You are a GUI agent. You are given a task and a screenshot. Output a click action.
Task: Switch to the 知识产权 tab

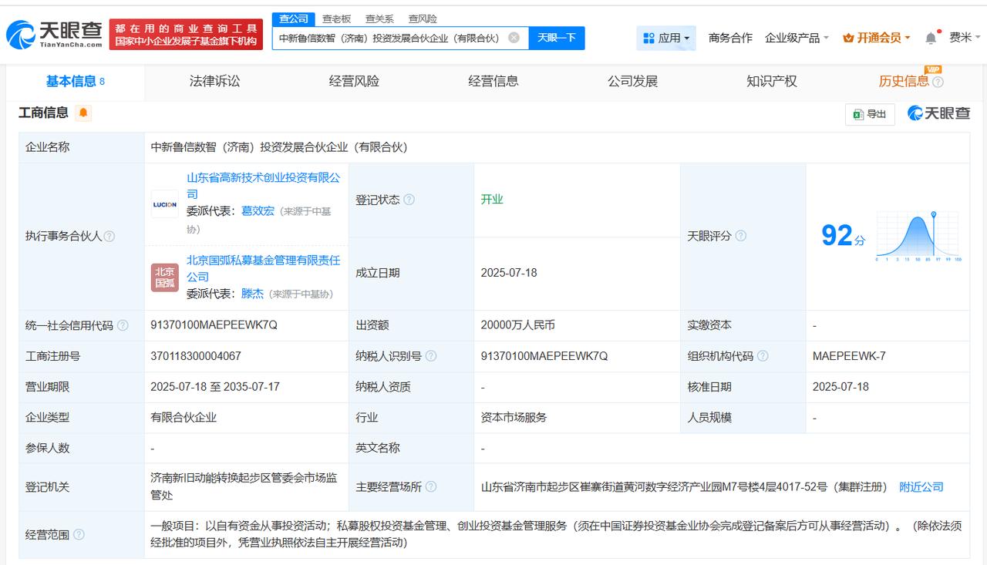coord(771,82)
